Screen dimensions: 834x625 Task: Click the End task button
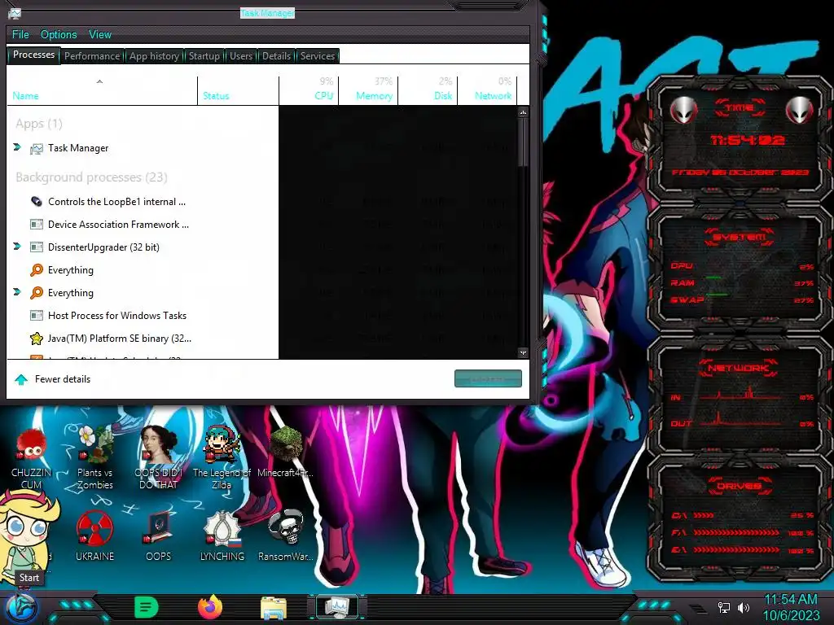[488, 379]
